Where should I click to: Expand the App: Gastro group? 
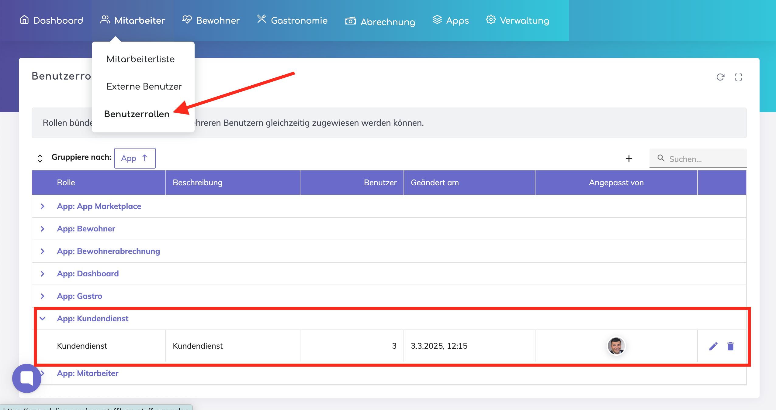tap(43, 296)
